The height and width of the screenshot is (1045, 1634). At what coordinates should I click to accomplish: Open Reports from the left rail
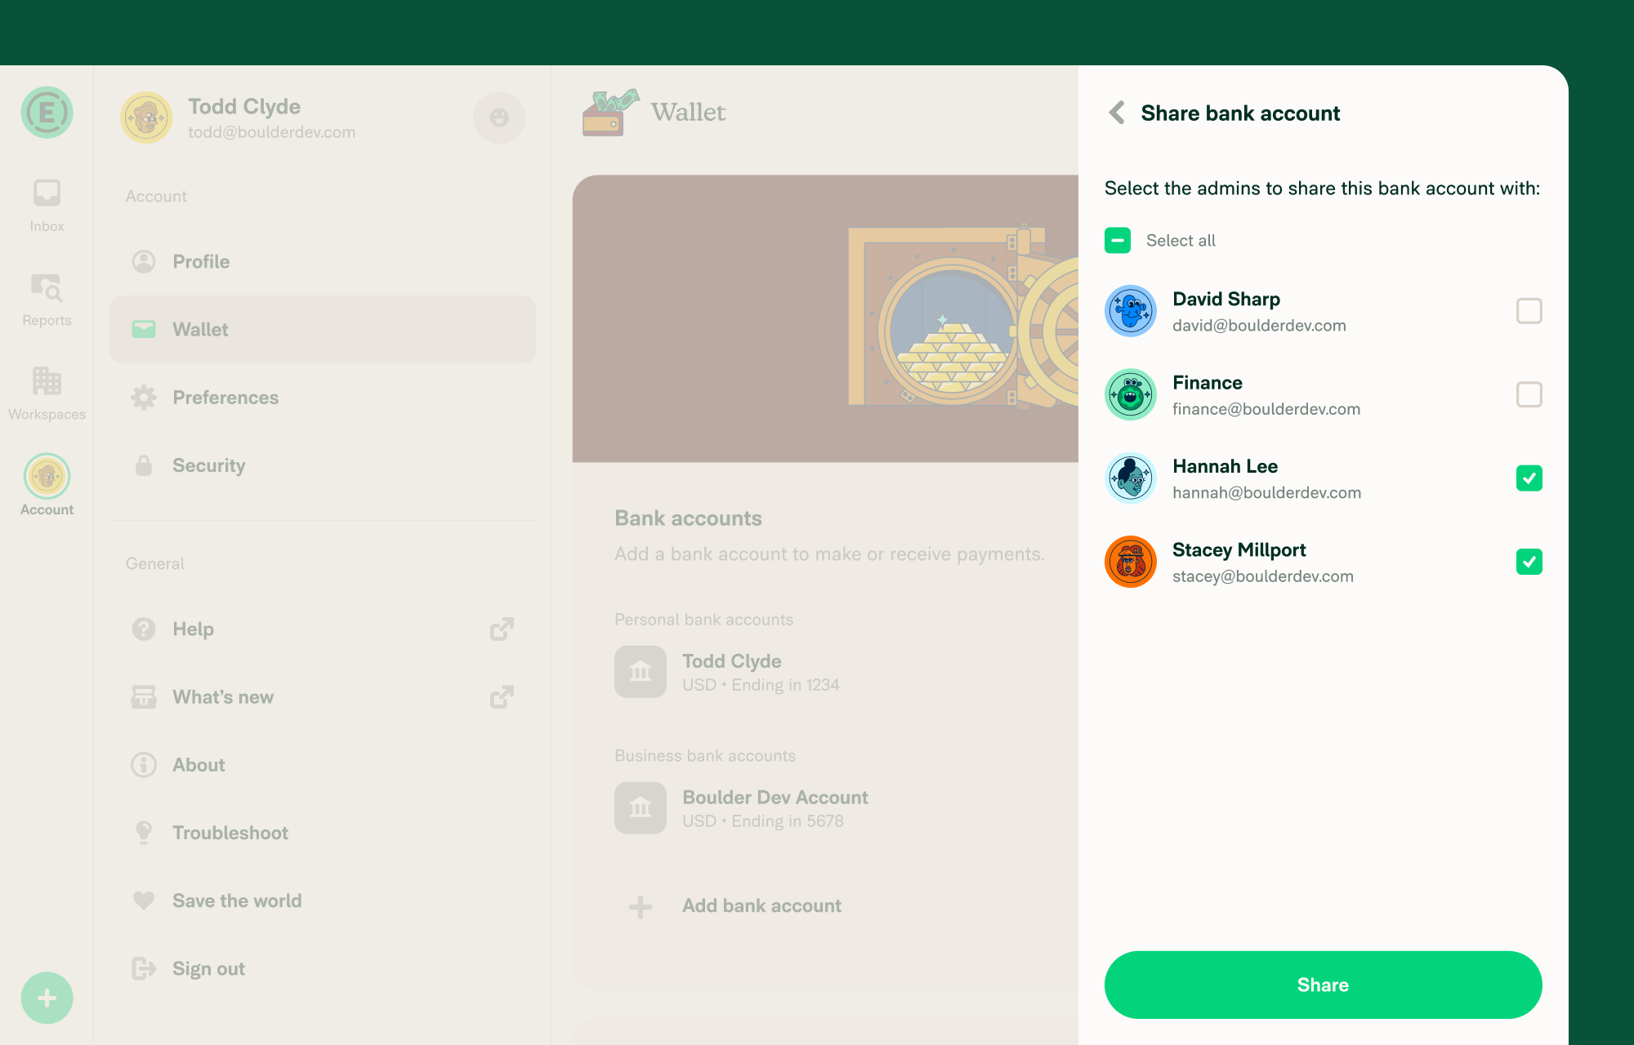pyautogui.click(x=47, y=287)
